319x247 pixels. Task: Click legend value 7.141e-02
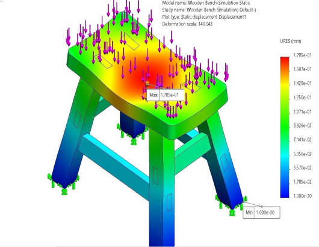tap(302, 140)
